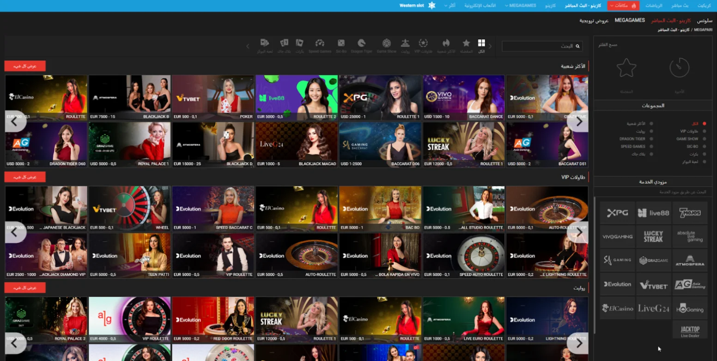Clear filters via 'مسح الفلتر'
Viewport: 717px width, 361px height.
pyautogui.click(x=608, y=45)
